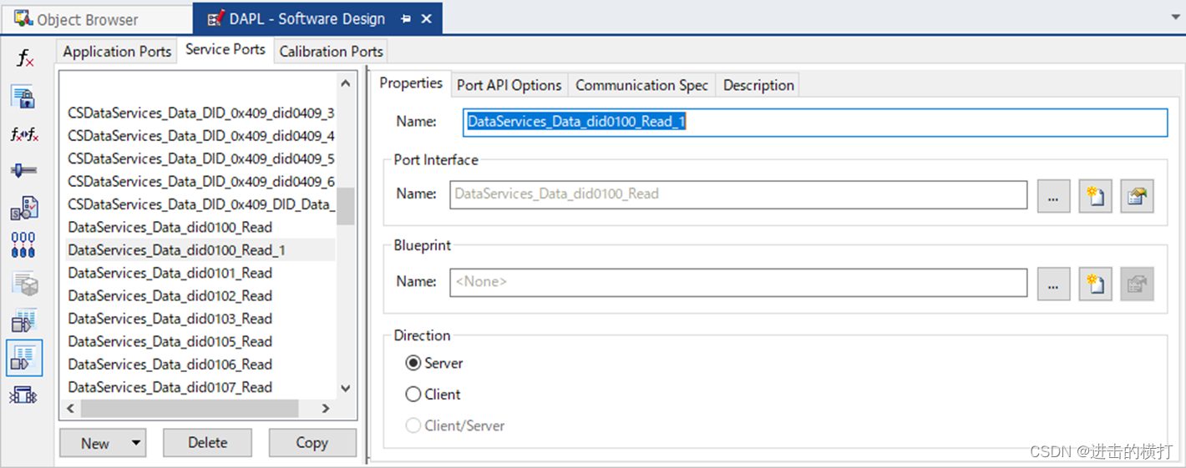Pin the DAPL - Software Design tab
Viewport: 1186px width, 468px height.
tap(406, 19)
